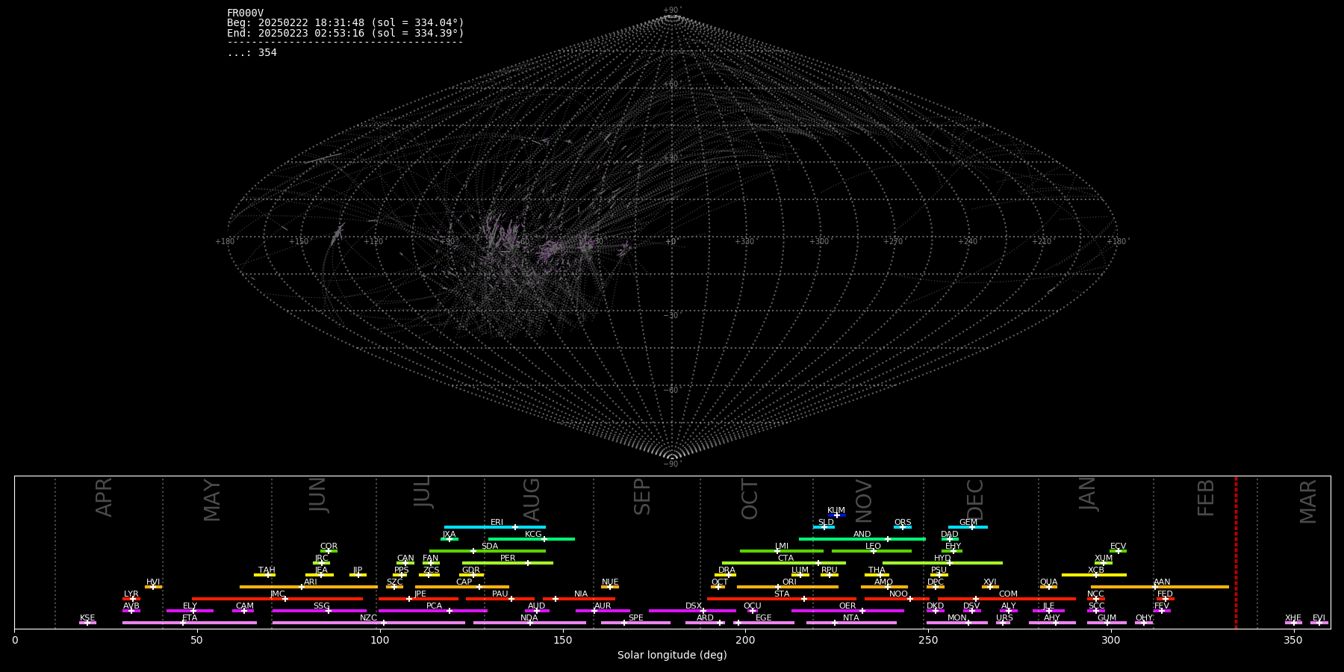Click the XCB shower label
1344x672 pixels.
point(1096,570)
